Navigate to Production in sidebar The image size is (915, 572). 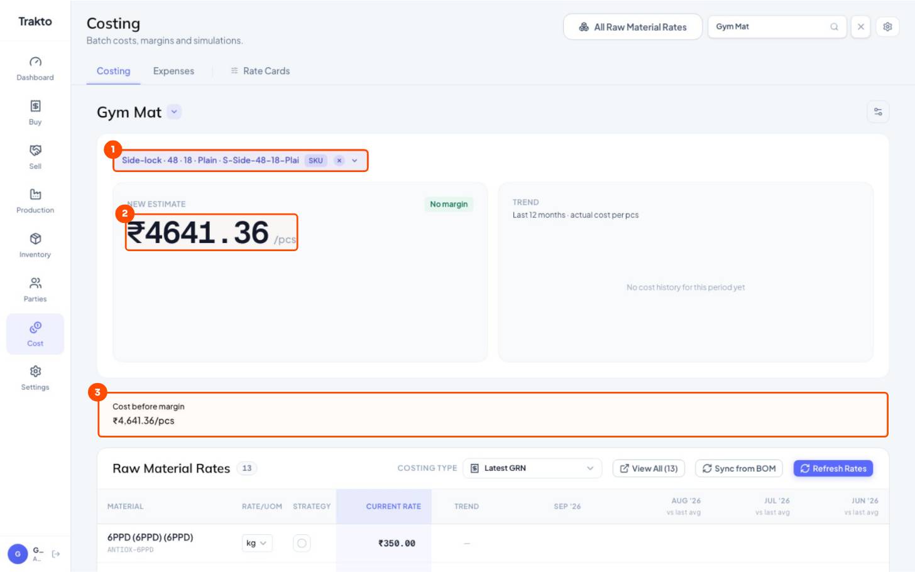(35, 200)
